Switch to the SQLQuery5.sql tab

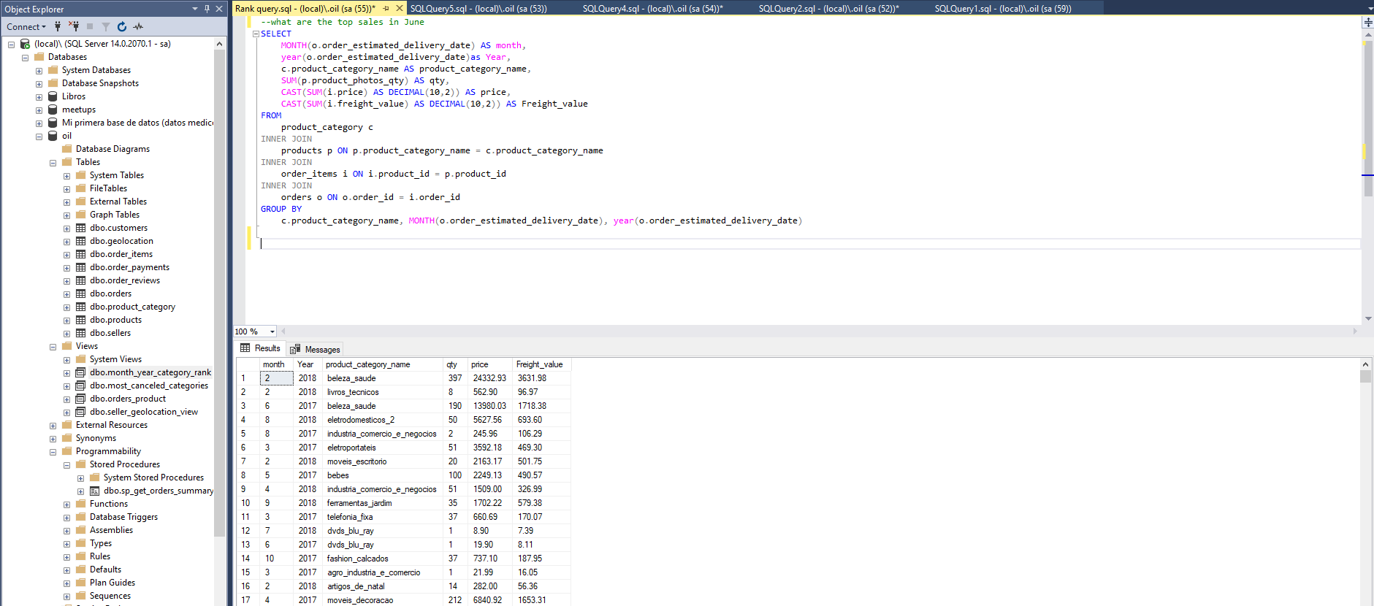[x=478, y=9]
